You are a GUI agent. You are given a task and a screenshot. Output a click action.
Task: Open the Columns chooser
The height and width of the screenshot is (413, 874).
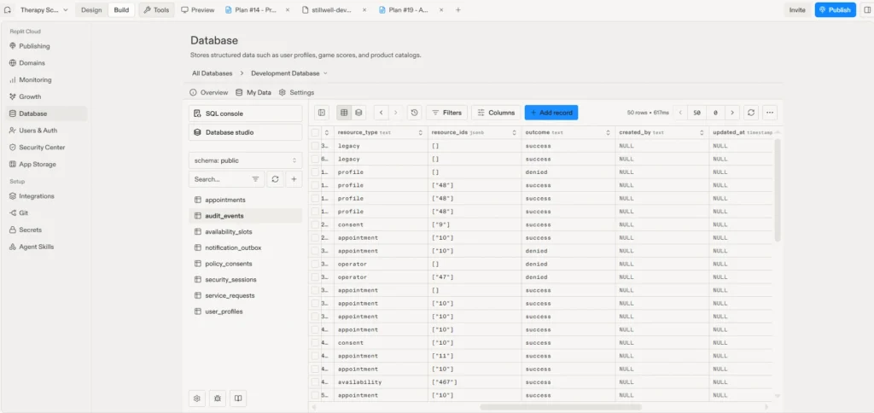click(496, 113)
